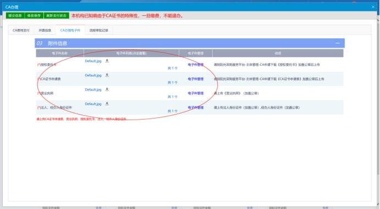Close the CA办理 dialog
The height and width of the screenshot is (209, 380).
(x=373, y=7)
